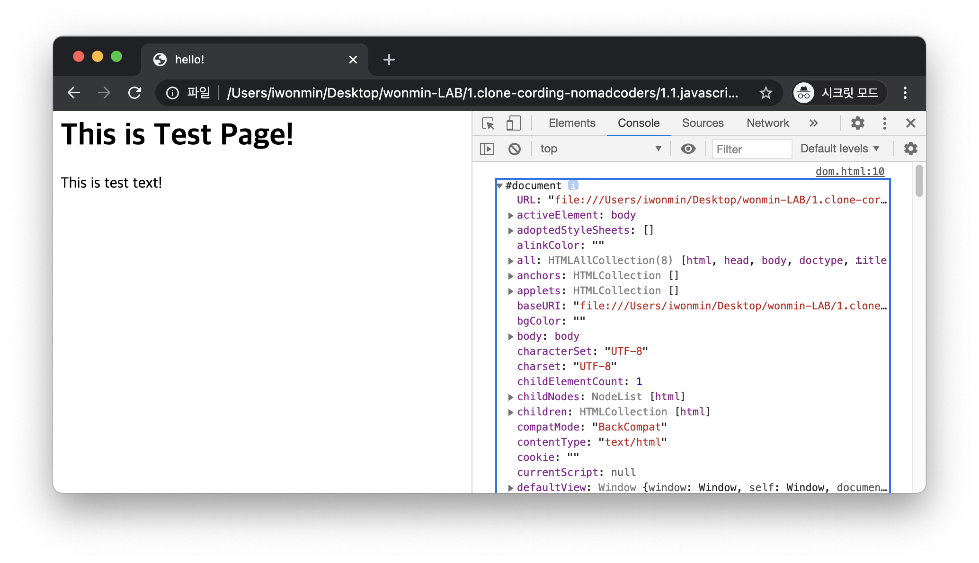Show more DevTools tabs chevron
The width and height of the screenshot is (979, 563).
[813, 123]
